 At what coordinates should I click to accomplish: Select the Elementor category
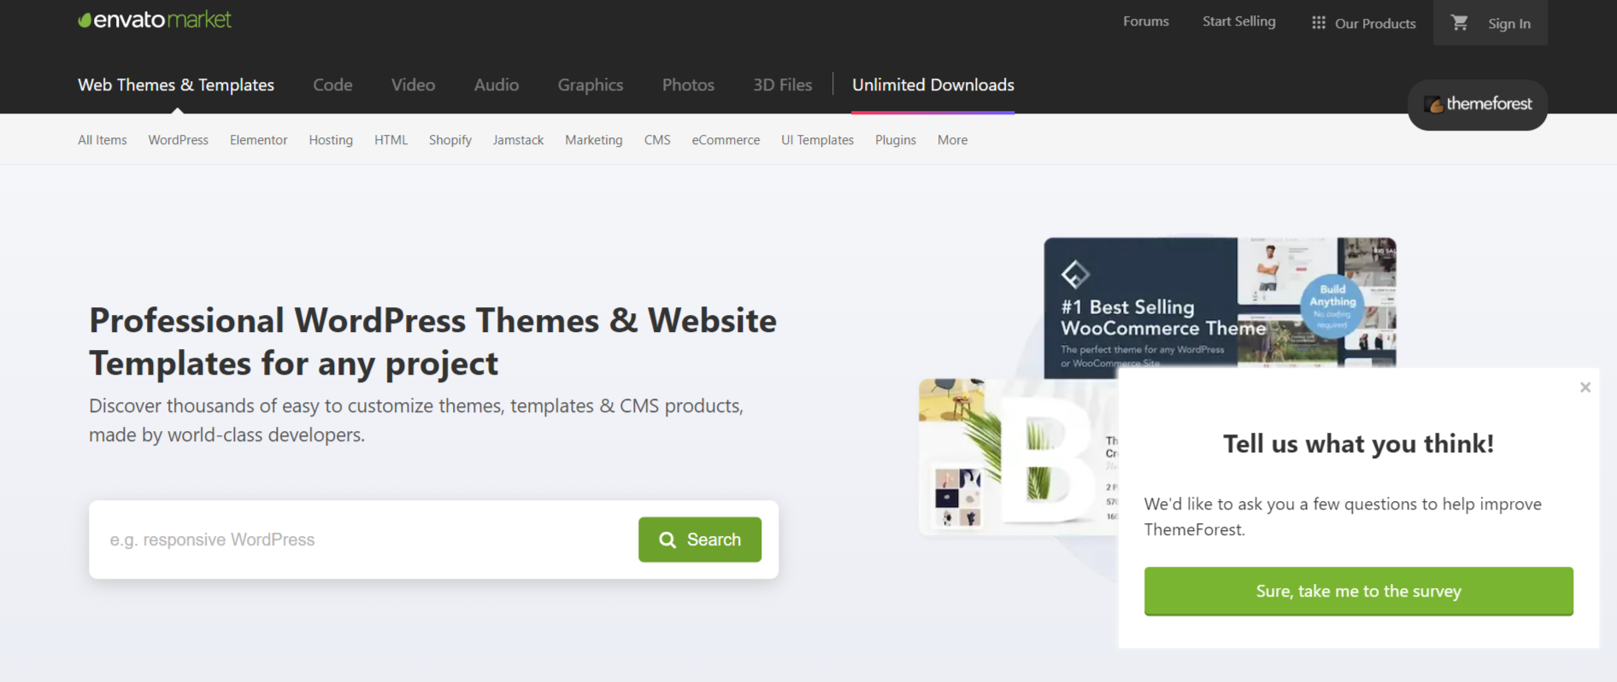point(258,140)
